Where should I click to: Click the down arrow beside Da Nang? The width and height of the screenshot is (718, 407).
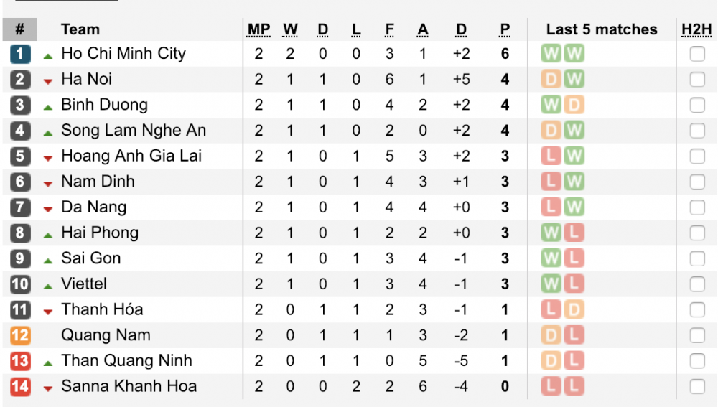pos(48,210)
